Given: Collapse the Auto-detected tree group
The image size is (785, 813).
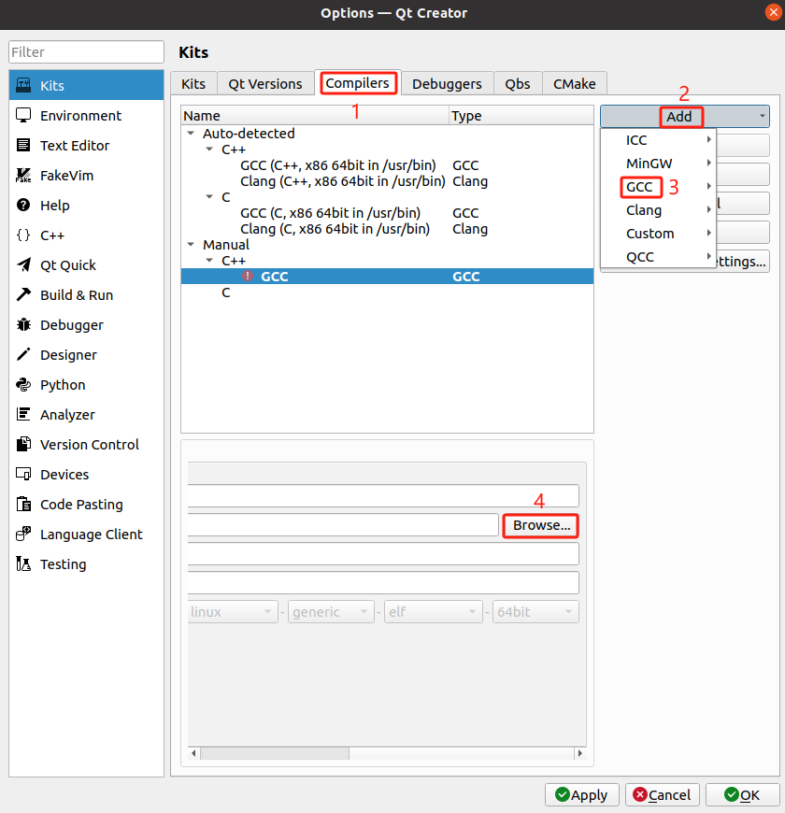Looking at the screenshot, I should click(191, 134).
